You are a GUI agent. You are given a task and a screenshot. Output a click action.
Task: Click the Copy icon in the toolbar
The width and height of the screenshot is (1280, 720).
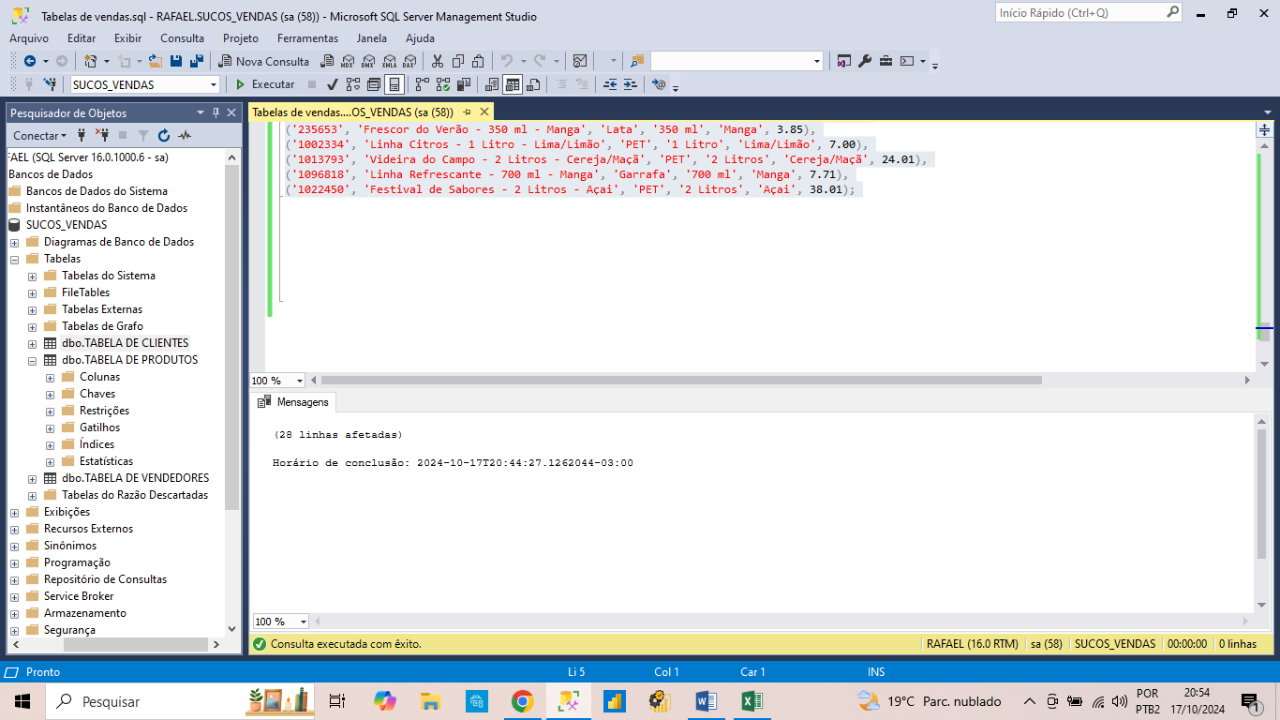click(x=457, y=61)
